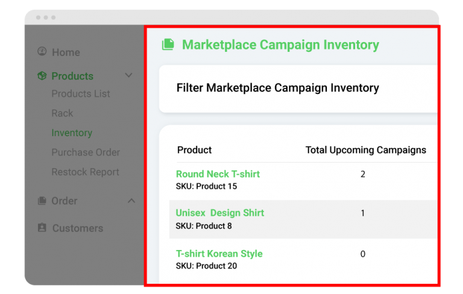Click the Order section icon
463x294 pixels.
coord(42,201)
